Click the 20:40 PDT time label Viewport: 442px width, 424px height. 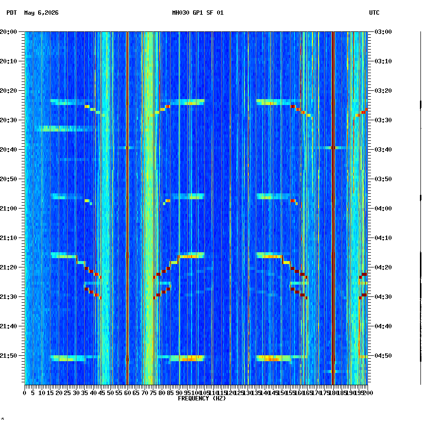tap(8, 149)
